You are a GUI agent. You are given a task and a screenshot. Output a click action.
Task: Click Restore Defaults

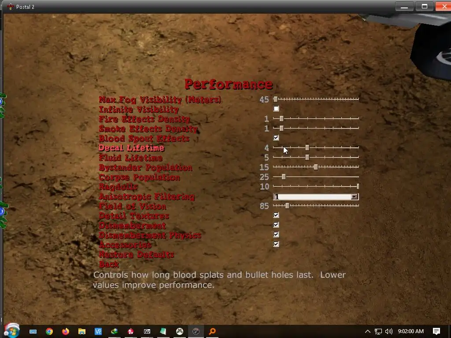(x=137, y=255)
